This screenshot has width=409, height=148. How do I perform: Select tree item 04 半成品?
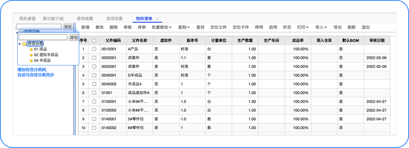pyautogui.click(x=42, y=60)
